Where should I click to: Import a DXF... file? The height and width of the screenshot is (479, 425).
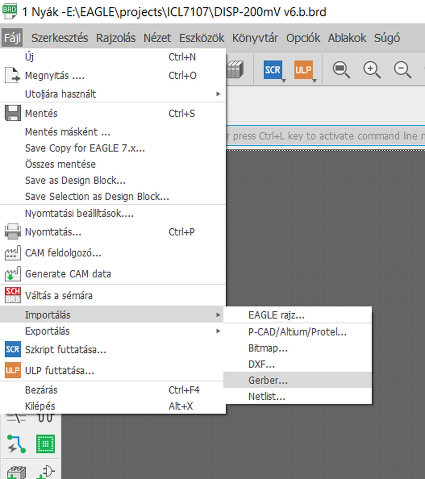click(298, 364)
